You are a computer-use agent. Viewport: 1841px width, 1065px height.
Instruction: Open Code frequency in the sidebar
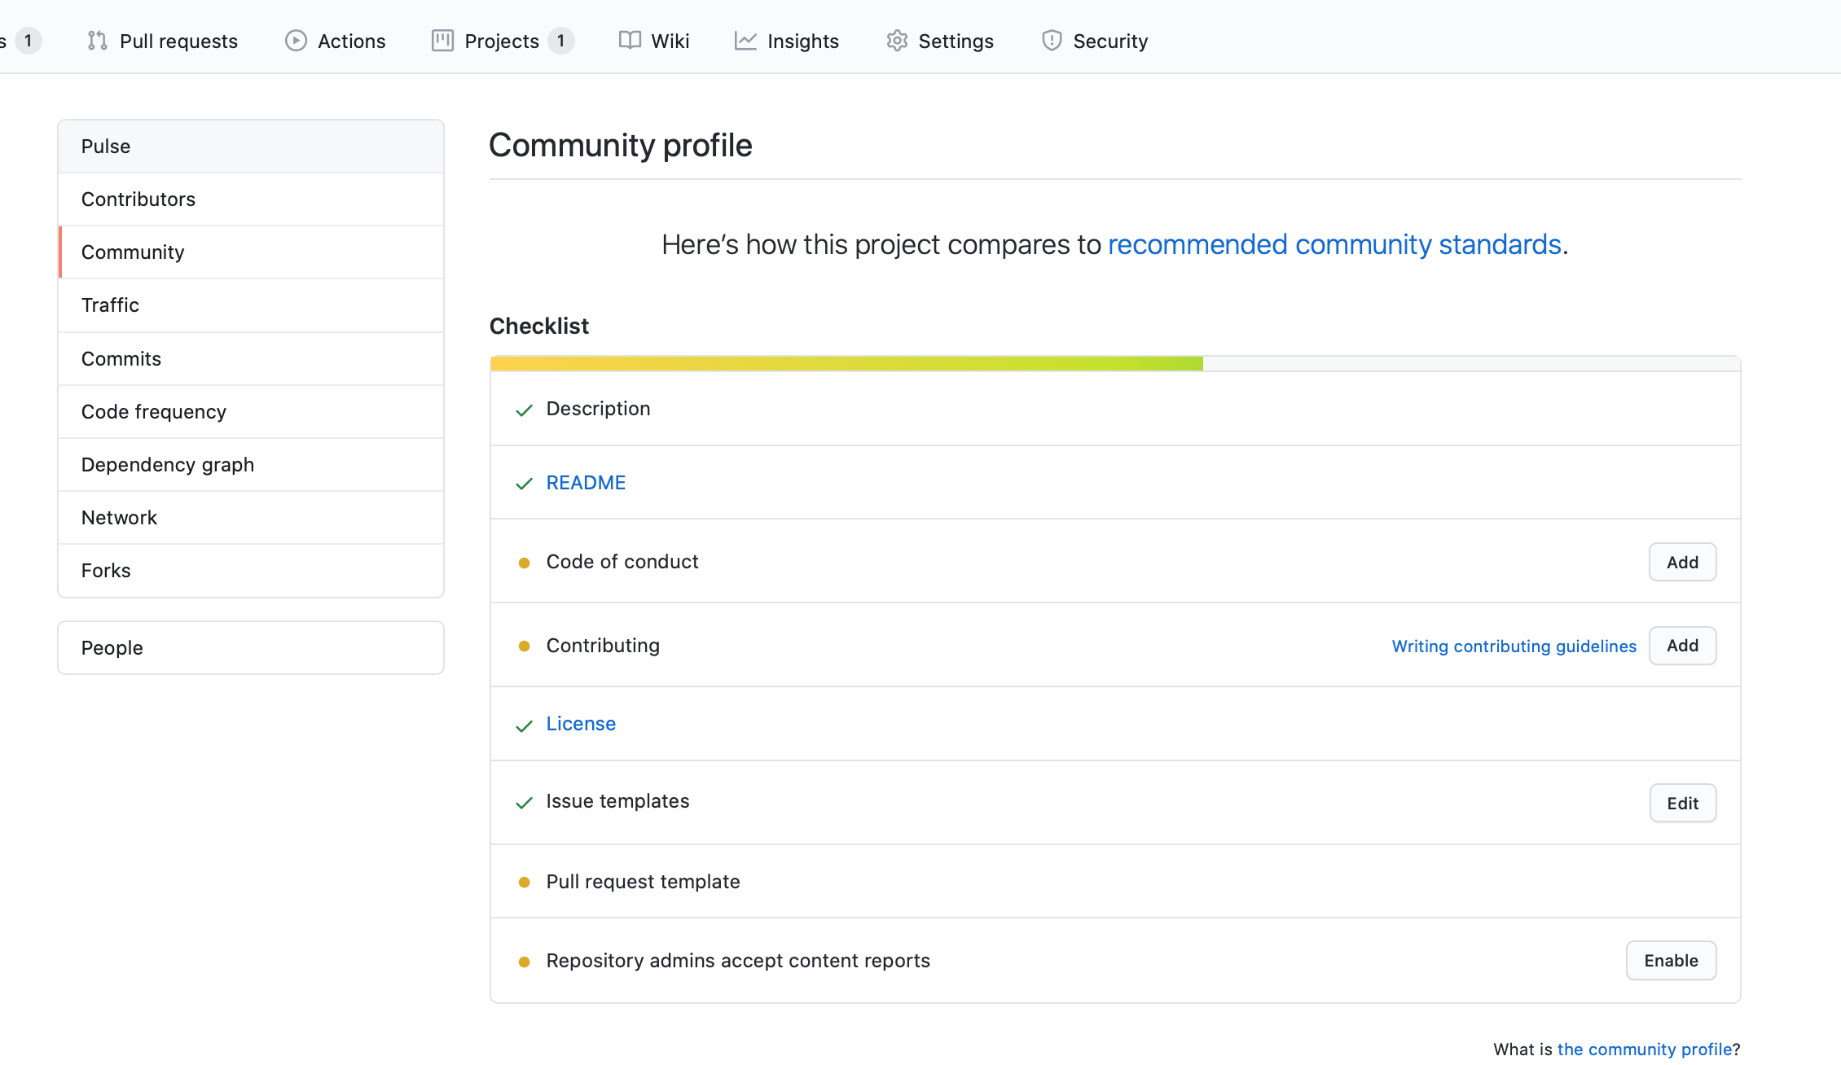coord(251,412)
